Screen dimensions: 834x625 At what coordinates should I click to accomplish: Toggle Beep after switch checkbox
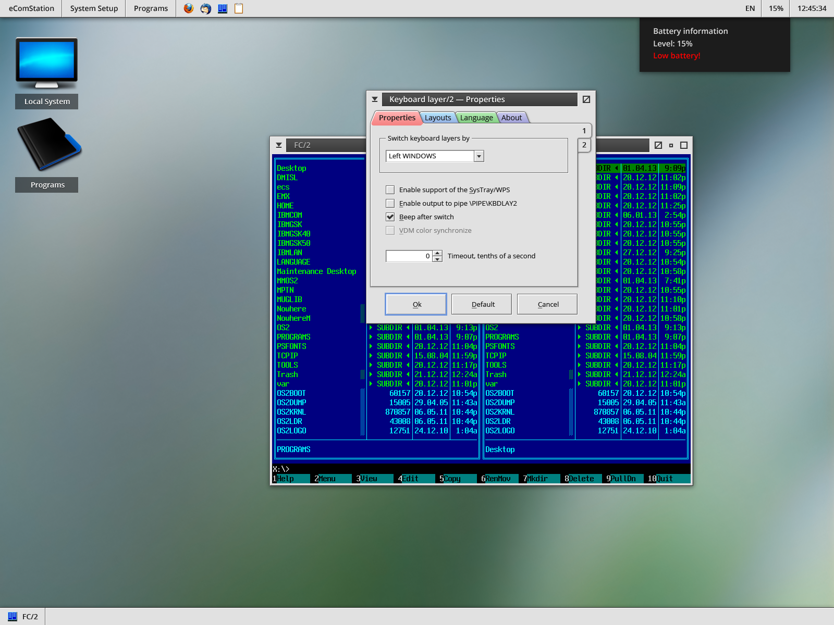coord(390,217)
